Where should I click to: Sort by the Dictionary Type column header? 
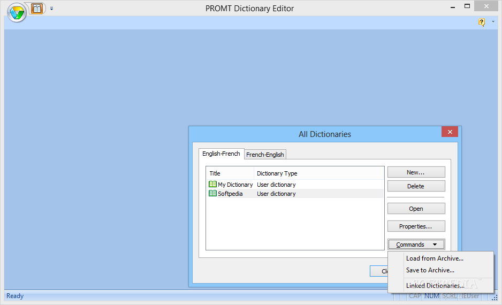pyautogui.click(x=319, y=173)
